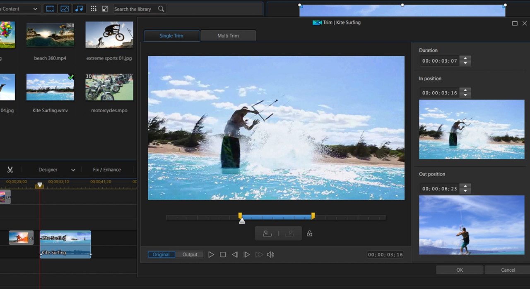Image resolution: width=530 pixels, height=289 pixels.
Task: Click the playback timecode 00;00;03;16 display
Action: click(x=385, y=255)
